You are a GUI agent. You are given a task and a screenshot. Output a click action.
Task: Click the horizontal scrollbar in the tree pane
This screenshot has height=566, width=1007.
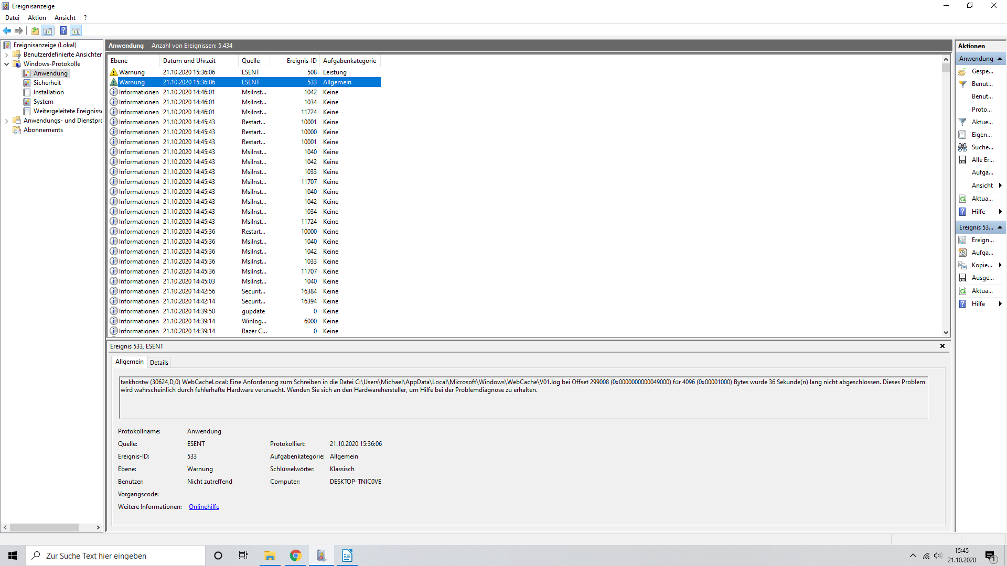pos(44,527)
